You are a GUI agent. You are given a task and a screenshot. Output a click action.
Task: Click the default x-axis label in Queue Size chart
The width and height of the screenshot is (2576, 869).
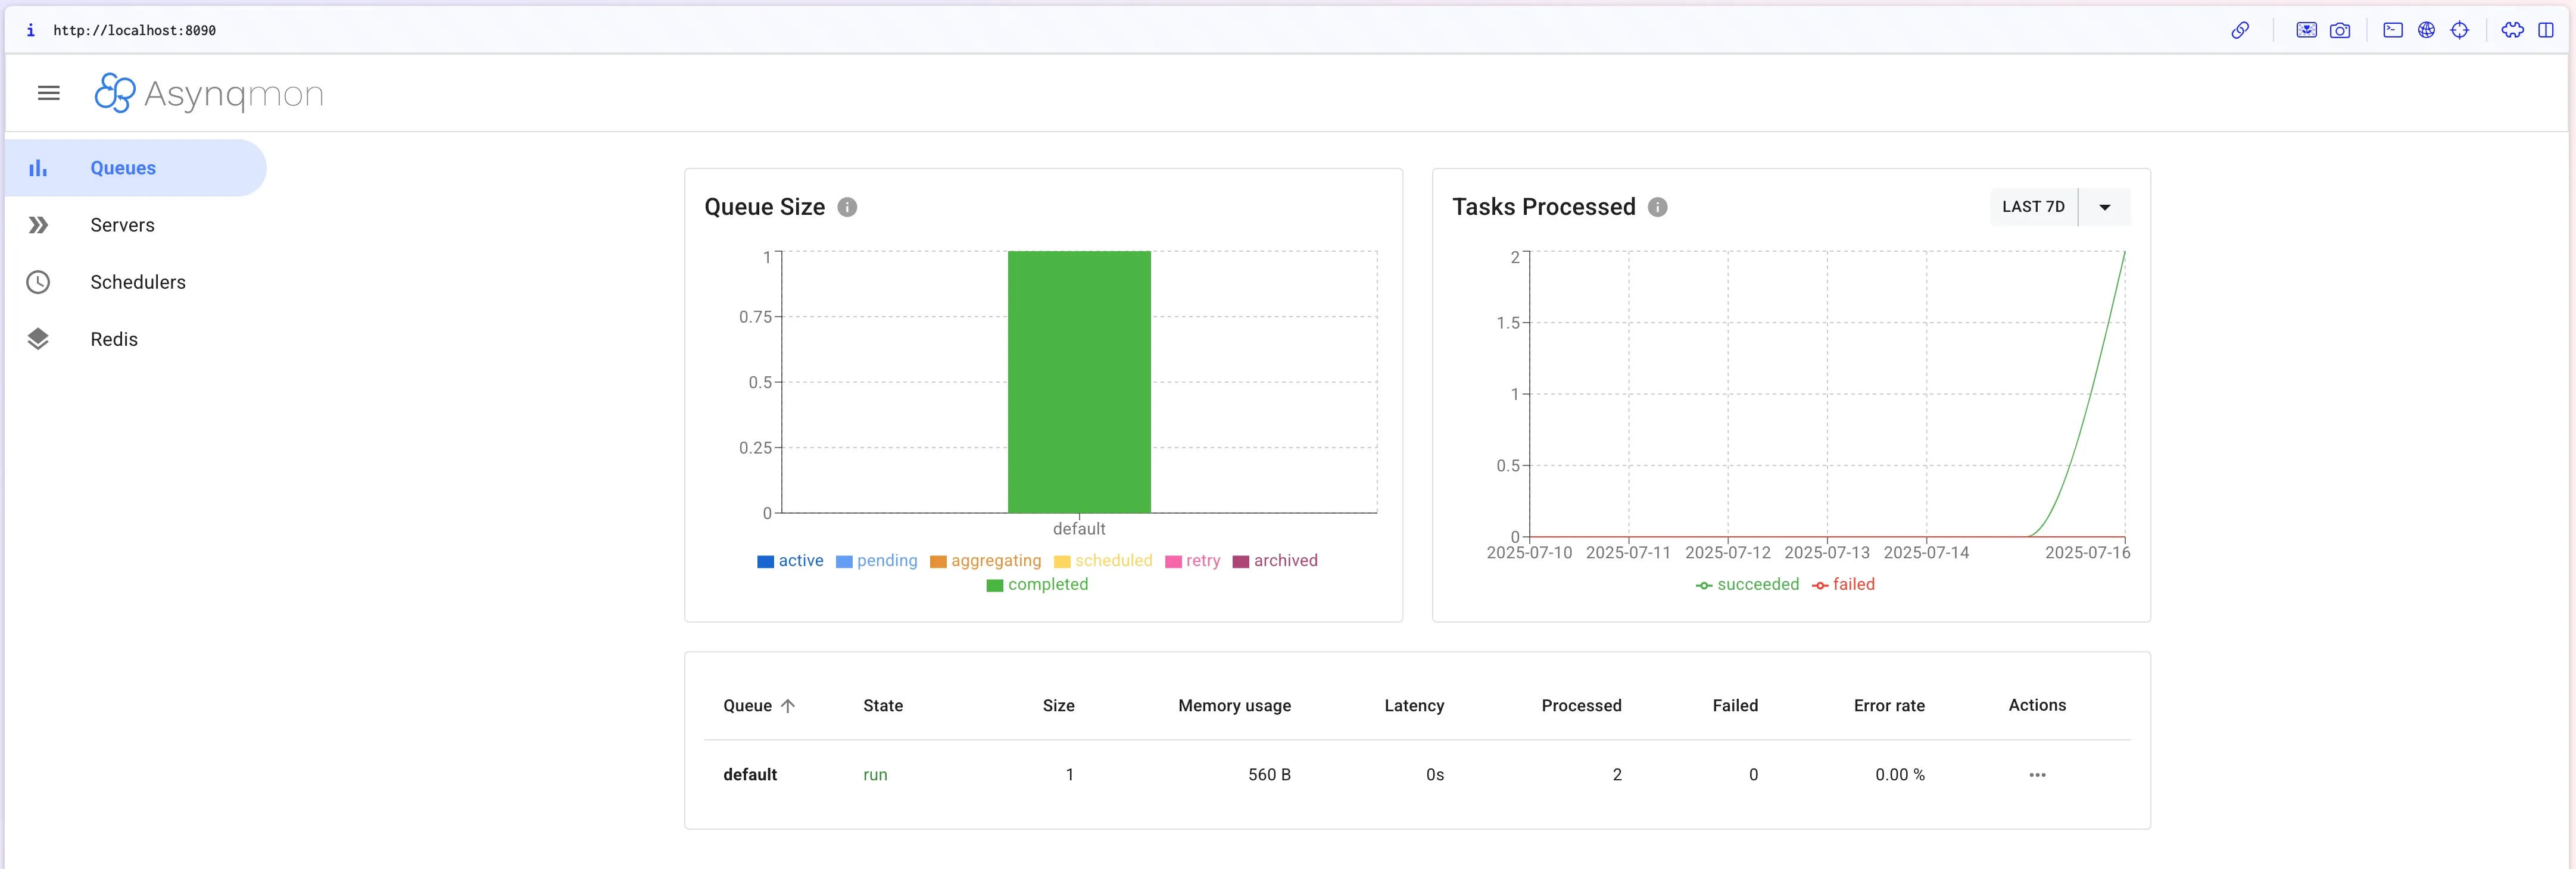click(x=1079, y=529)
